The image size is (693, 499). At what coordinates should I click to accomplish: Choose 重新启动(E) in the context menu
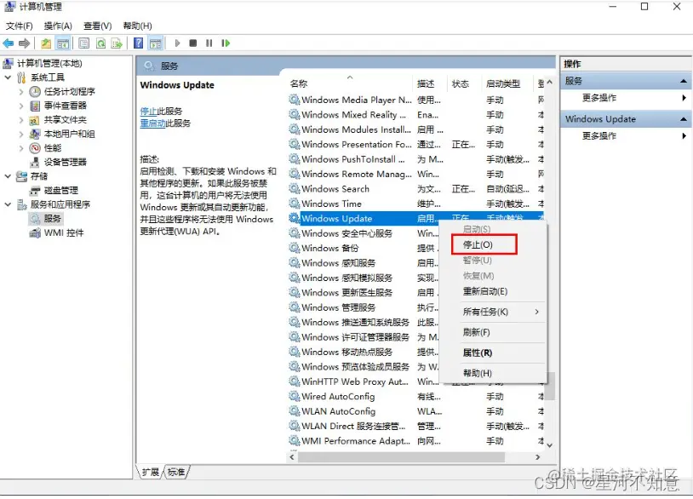pyautogui.click(x=484, y=291)
